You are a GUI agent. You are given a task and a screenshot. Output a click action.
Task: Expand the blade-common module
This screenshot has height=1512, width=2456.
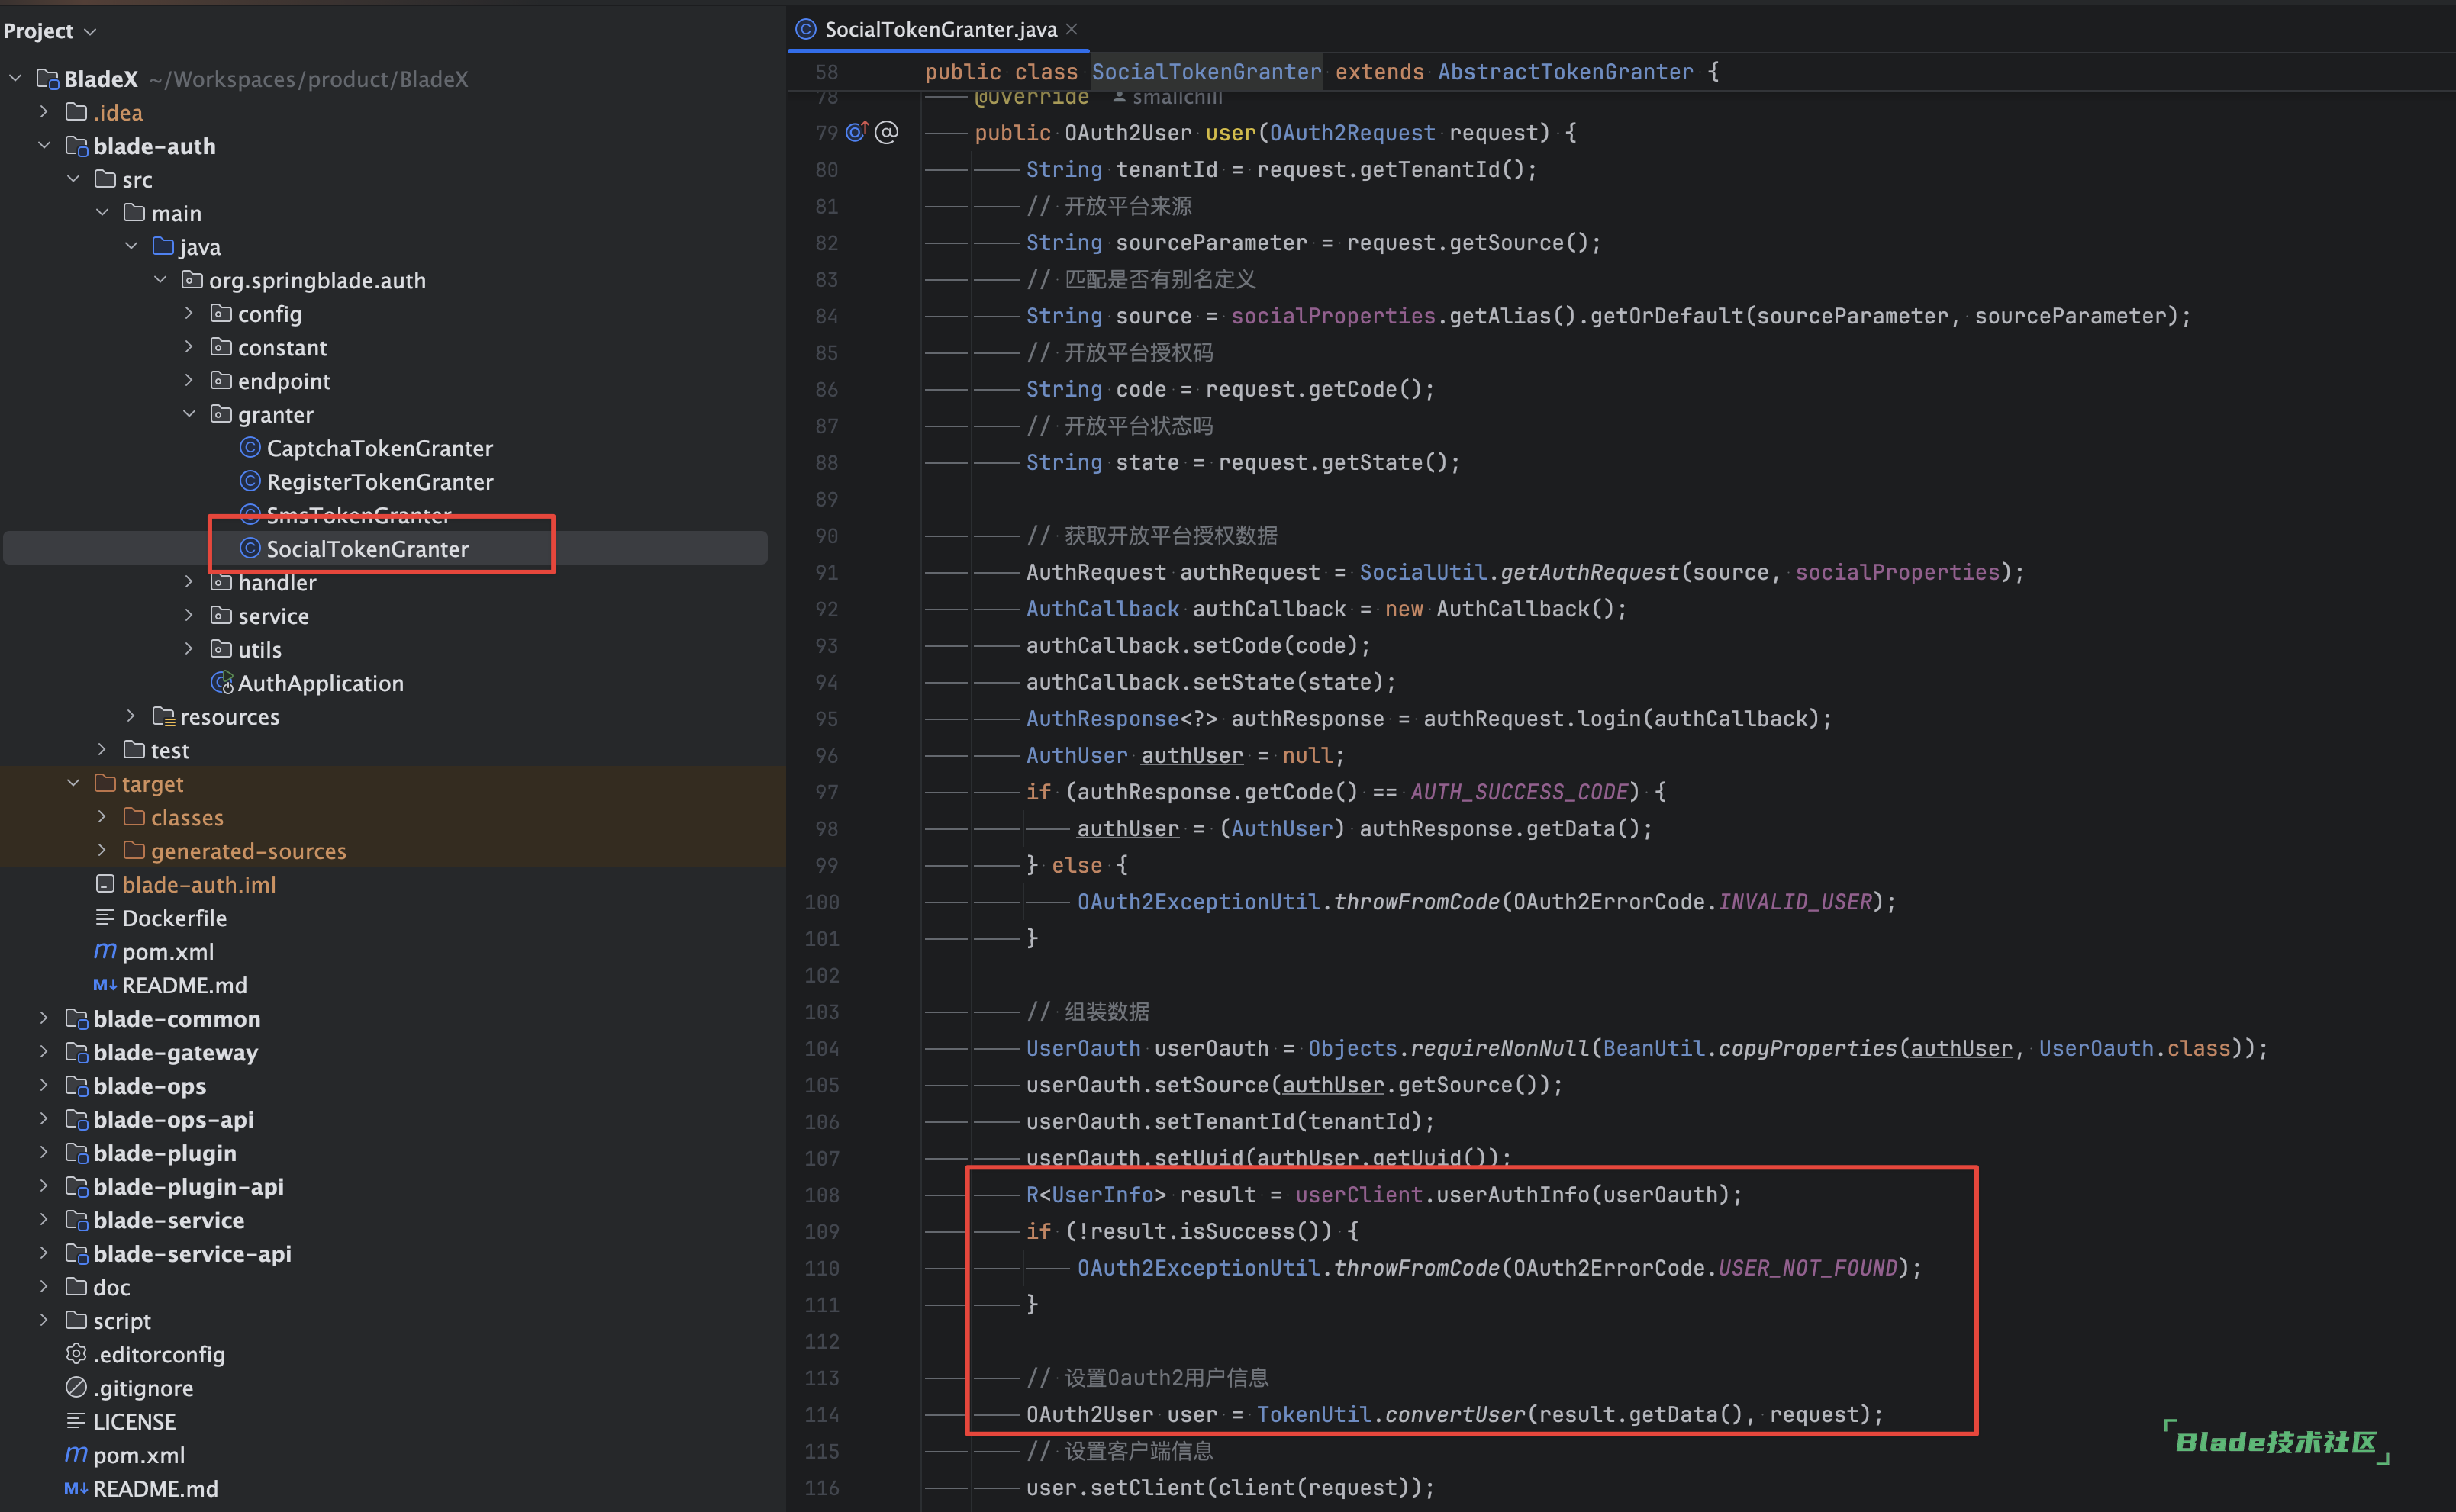click(44, 1018)
